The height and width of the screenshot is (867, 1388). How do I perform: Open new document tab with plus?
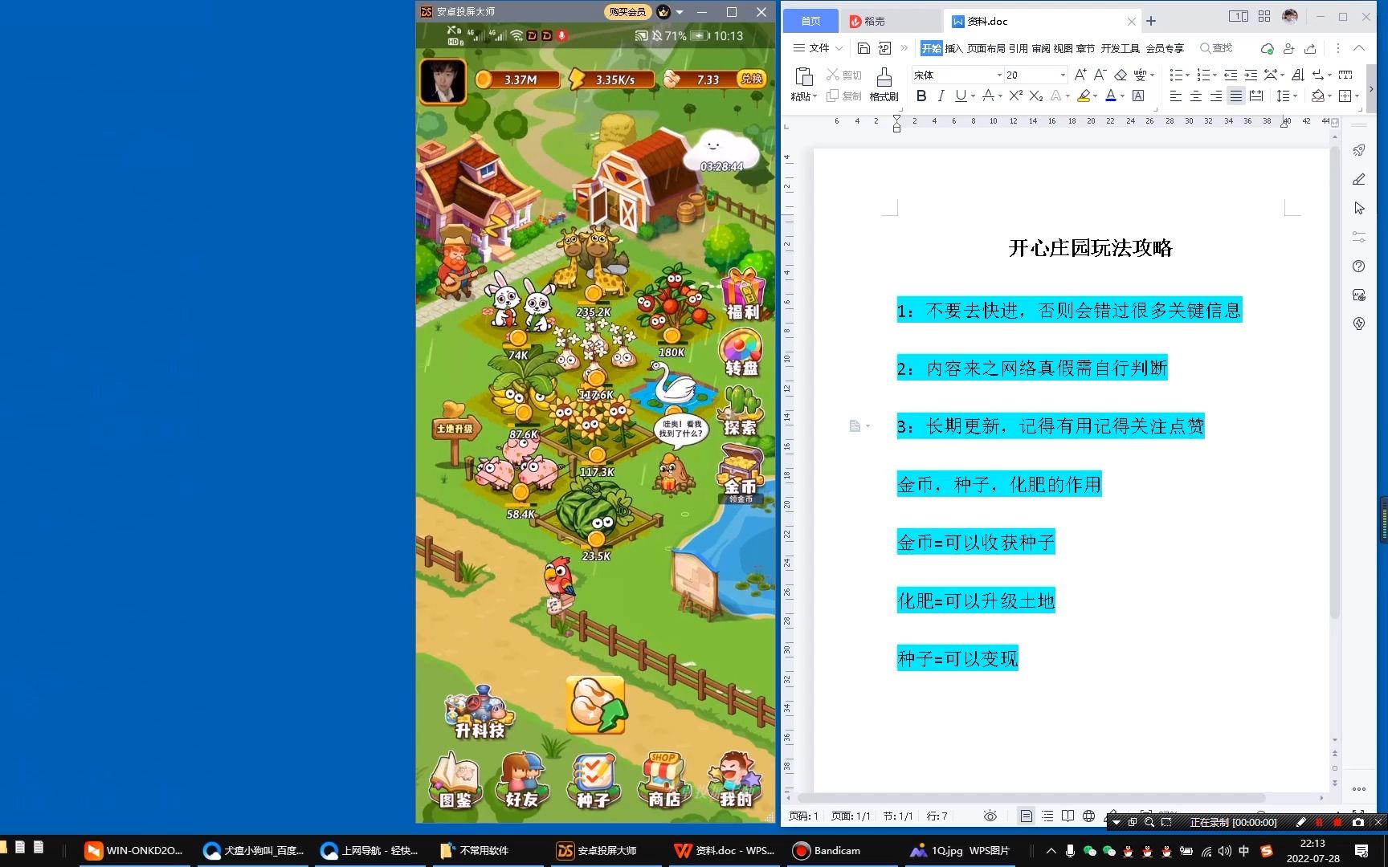click(x=1151, y=21)
